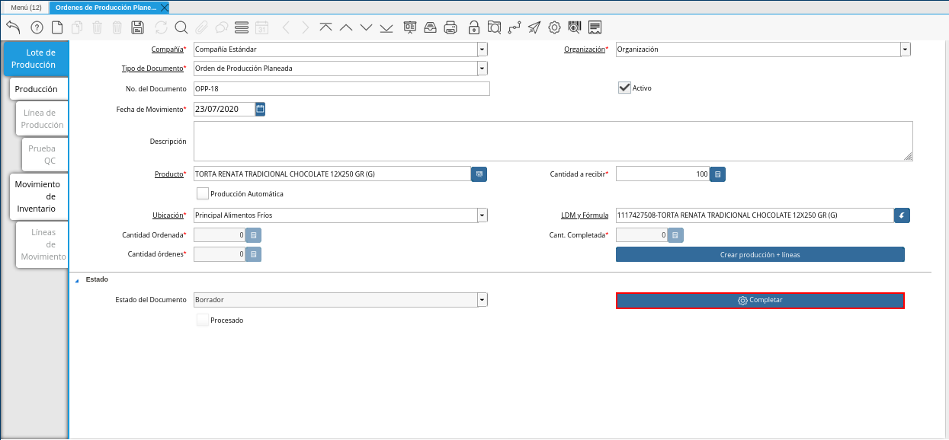Create a new record with blank page icon
Image resolution: width=949 pixels, height=440 pixels.
tap(57, 27)
